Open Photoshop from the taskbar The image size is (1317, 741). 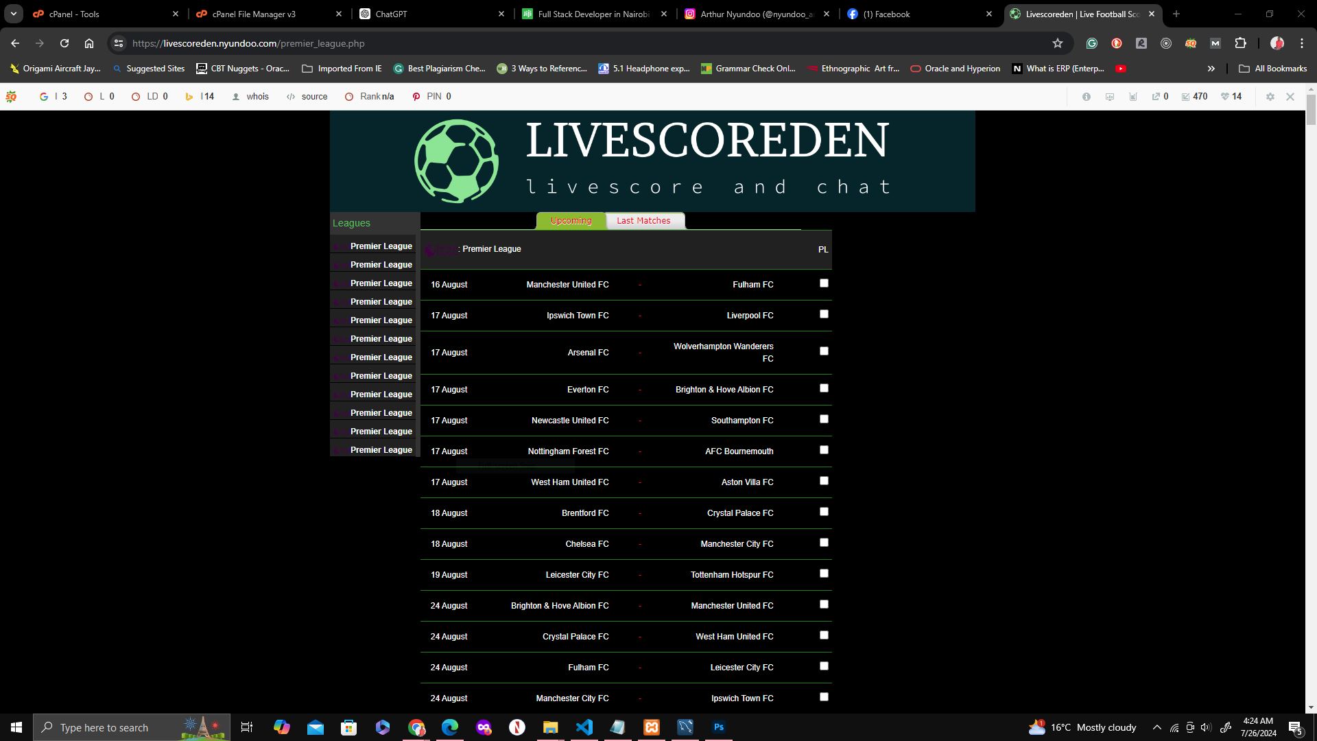[x=719, y=727]
